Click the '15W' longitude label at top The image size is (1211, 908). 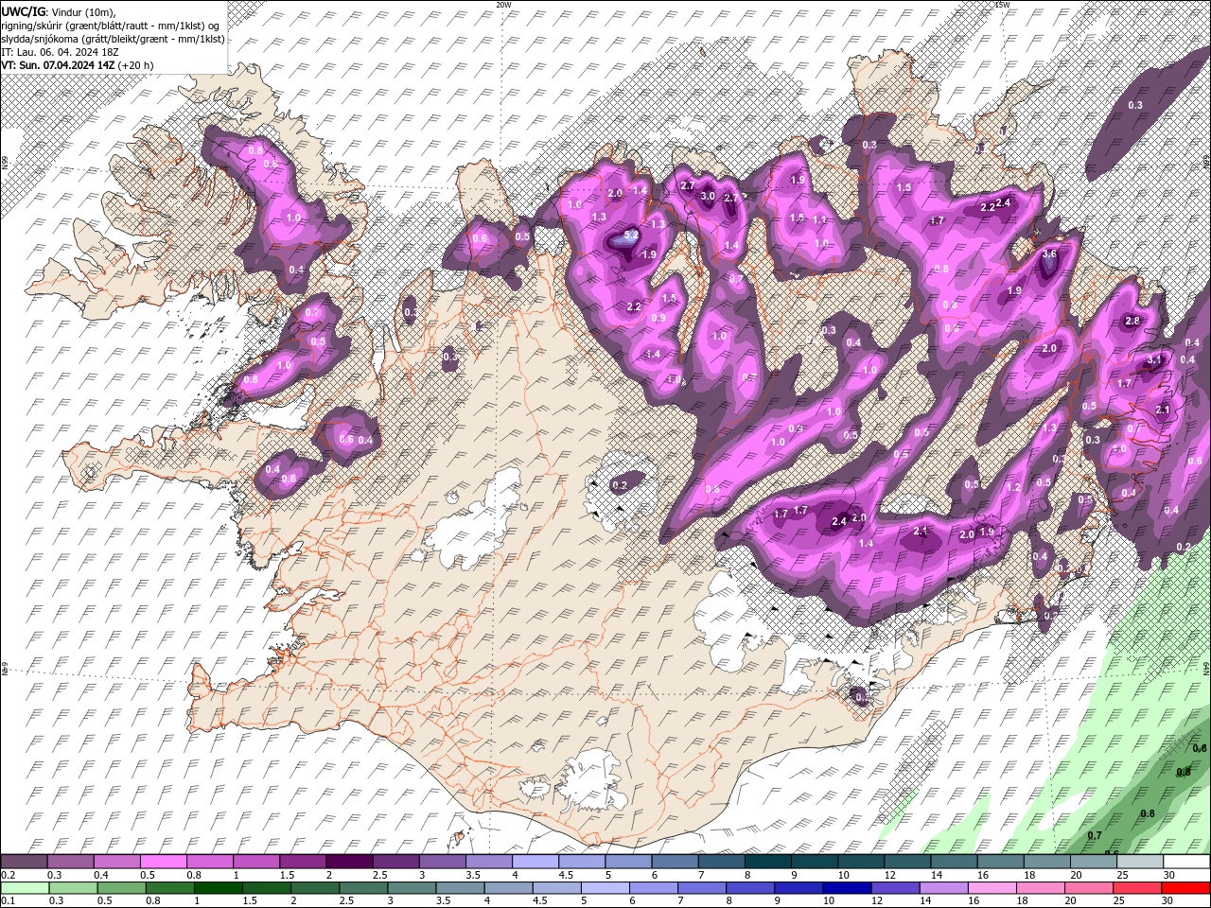click(1002, 5)
